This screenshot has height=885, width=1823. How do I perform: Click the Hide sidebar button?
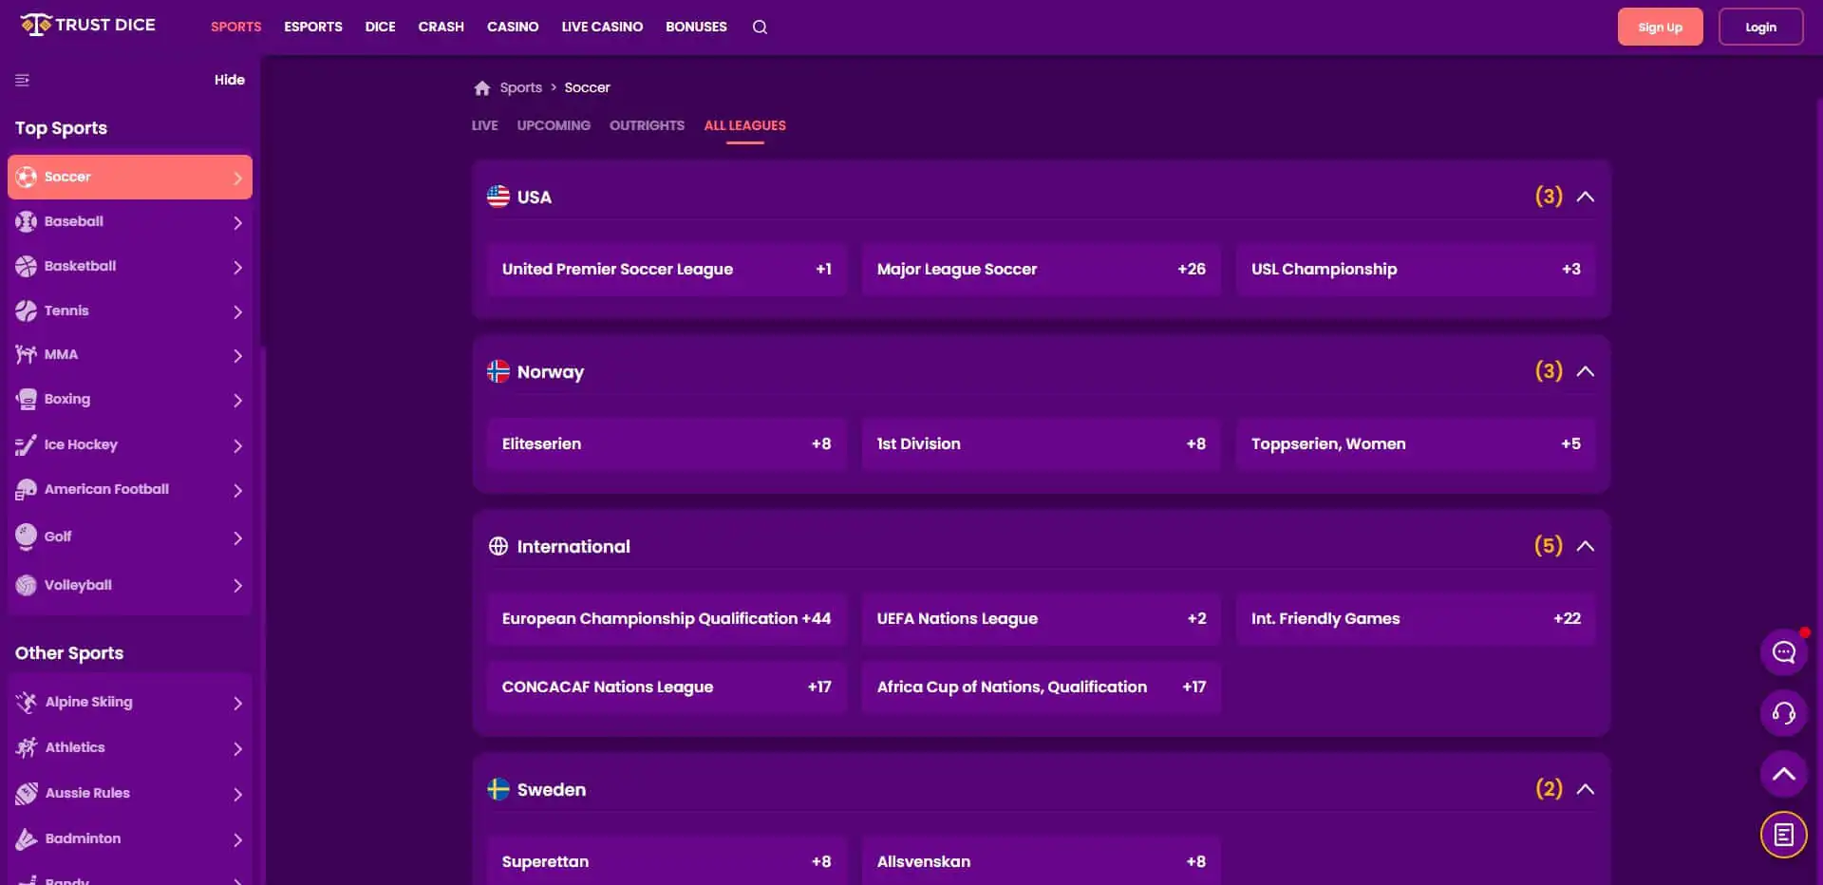click(229, 80)
